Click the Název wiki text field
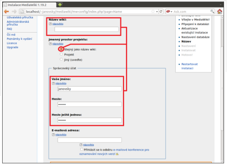This screenshot has height=166, width=227. point(86,29)
